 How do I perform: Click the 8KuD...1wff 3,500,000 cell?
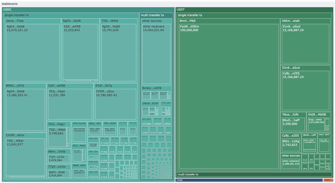(293, 124)
